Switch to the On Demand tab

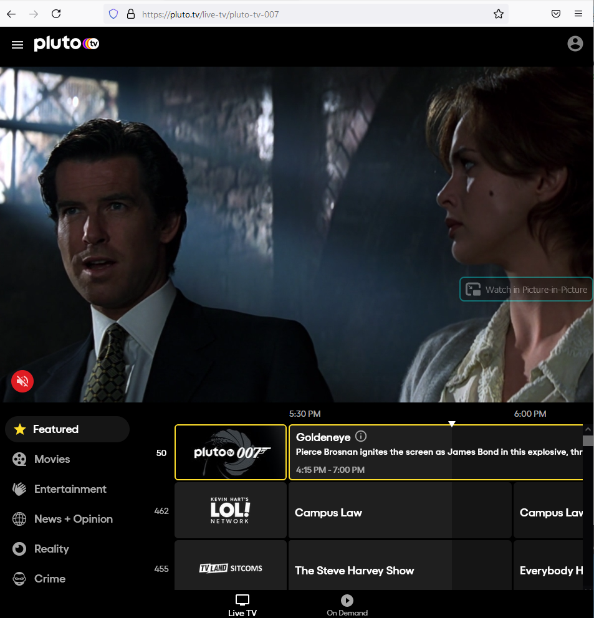click(347, 604)
